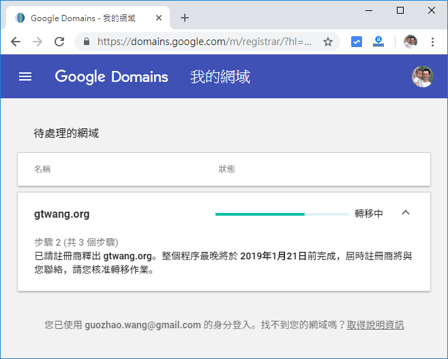Close the Chrome window

pos(432,11)
